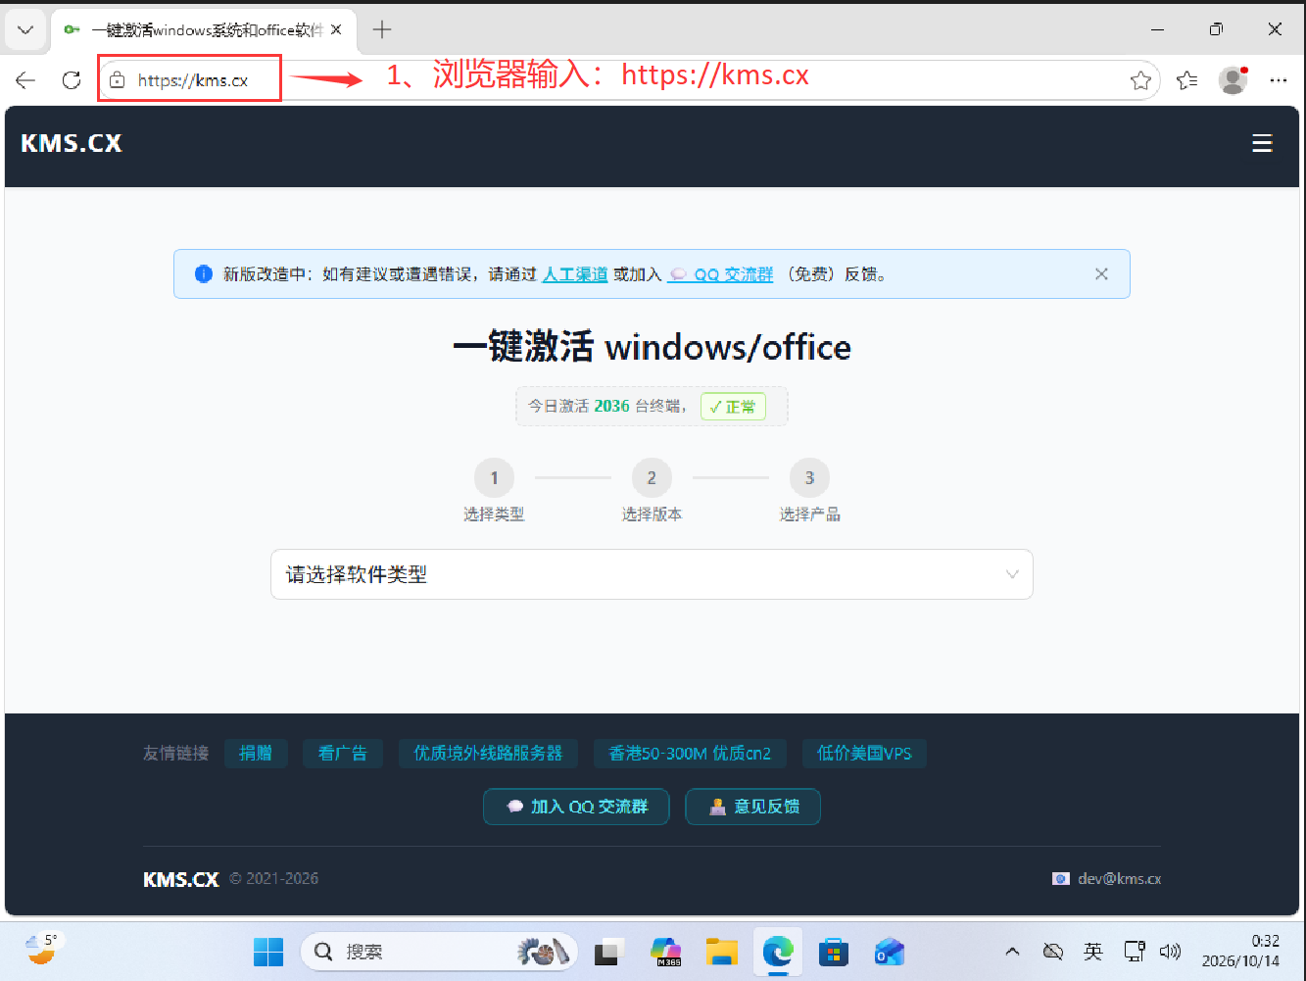Click the 加入 QQ 交流群 button
1306x981 pixels.
576,807
